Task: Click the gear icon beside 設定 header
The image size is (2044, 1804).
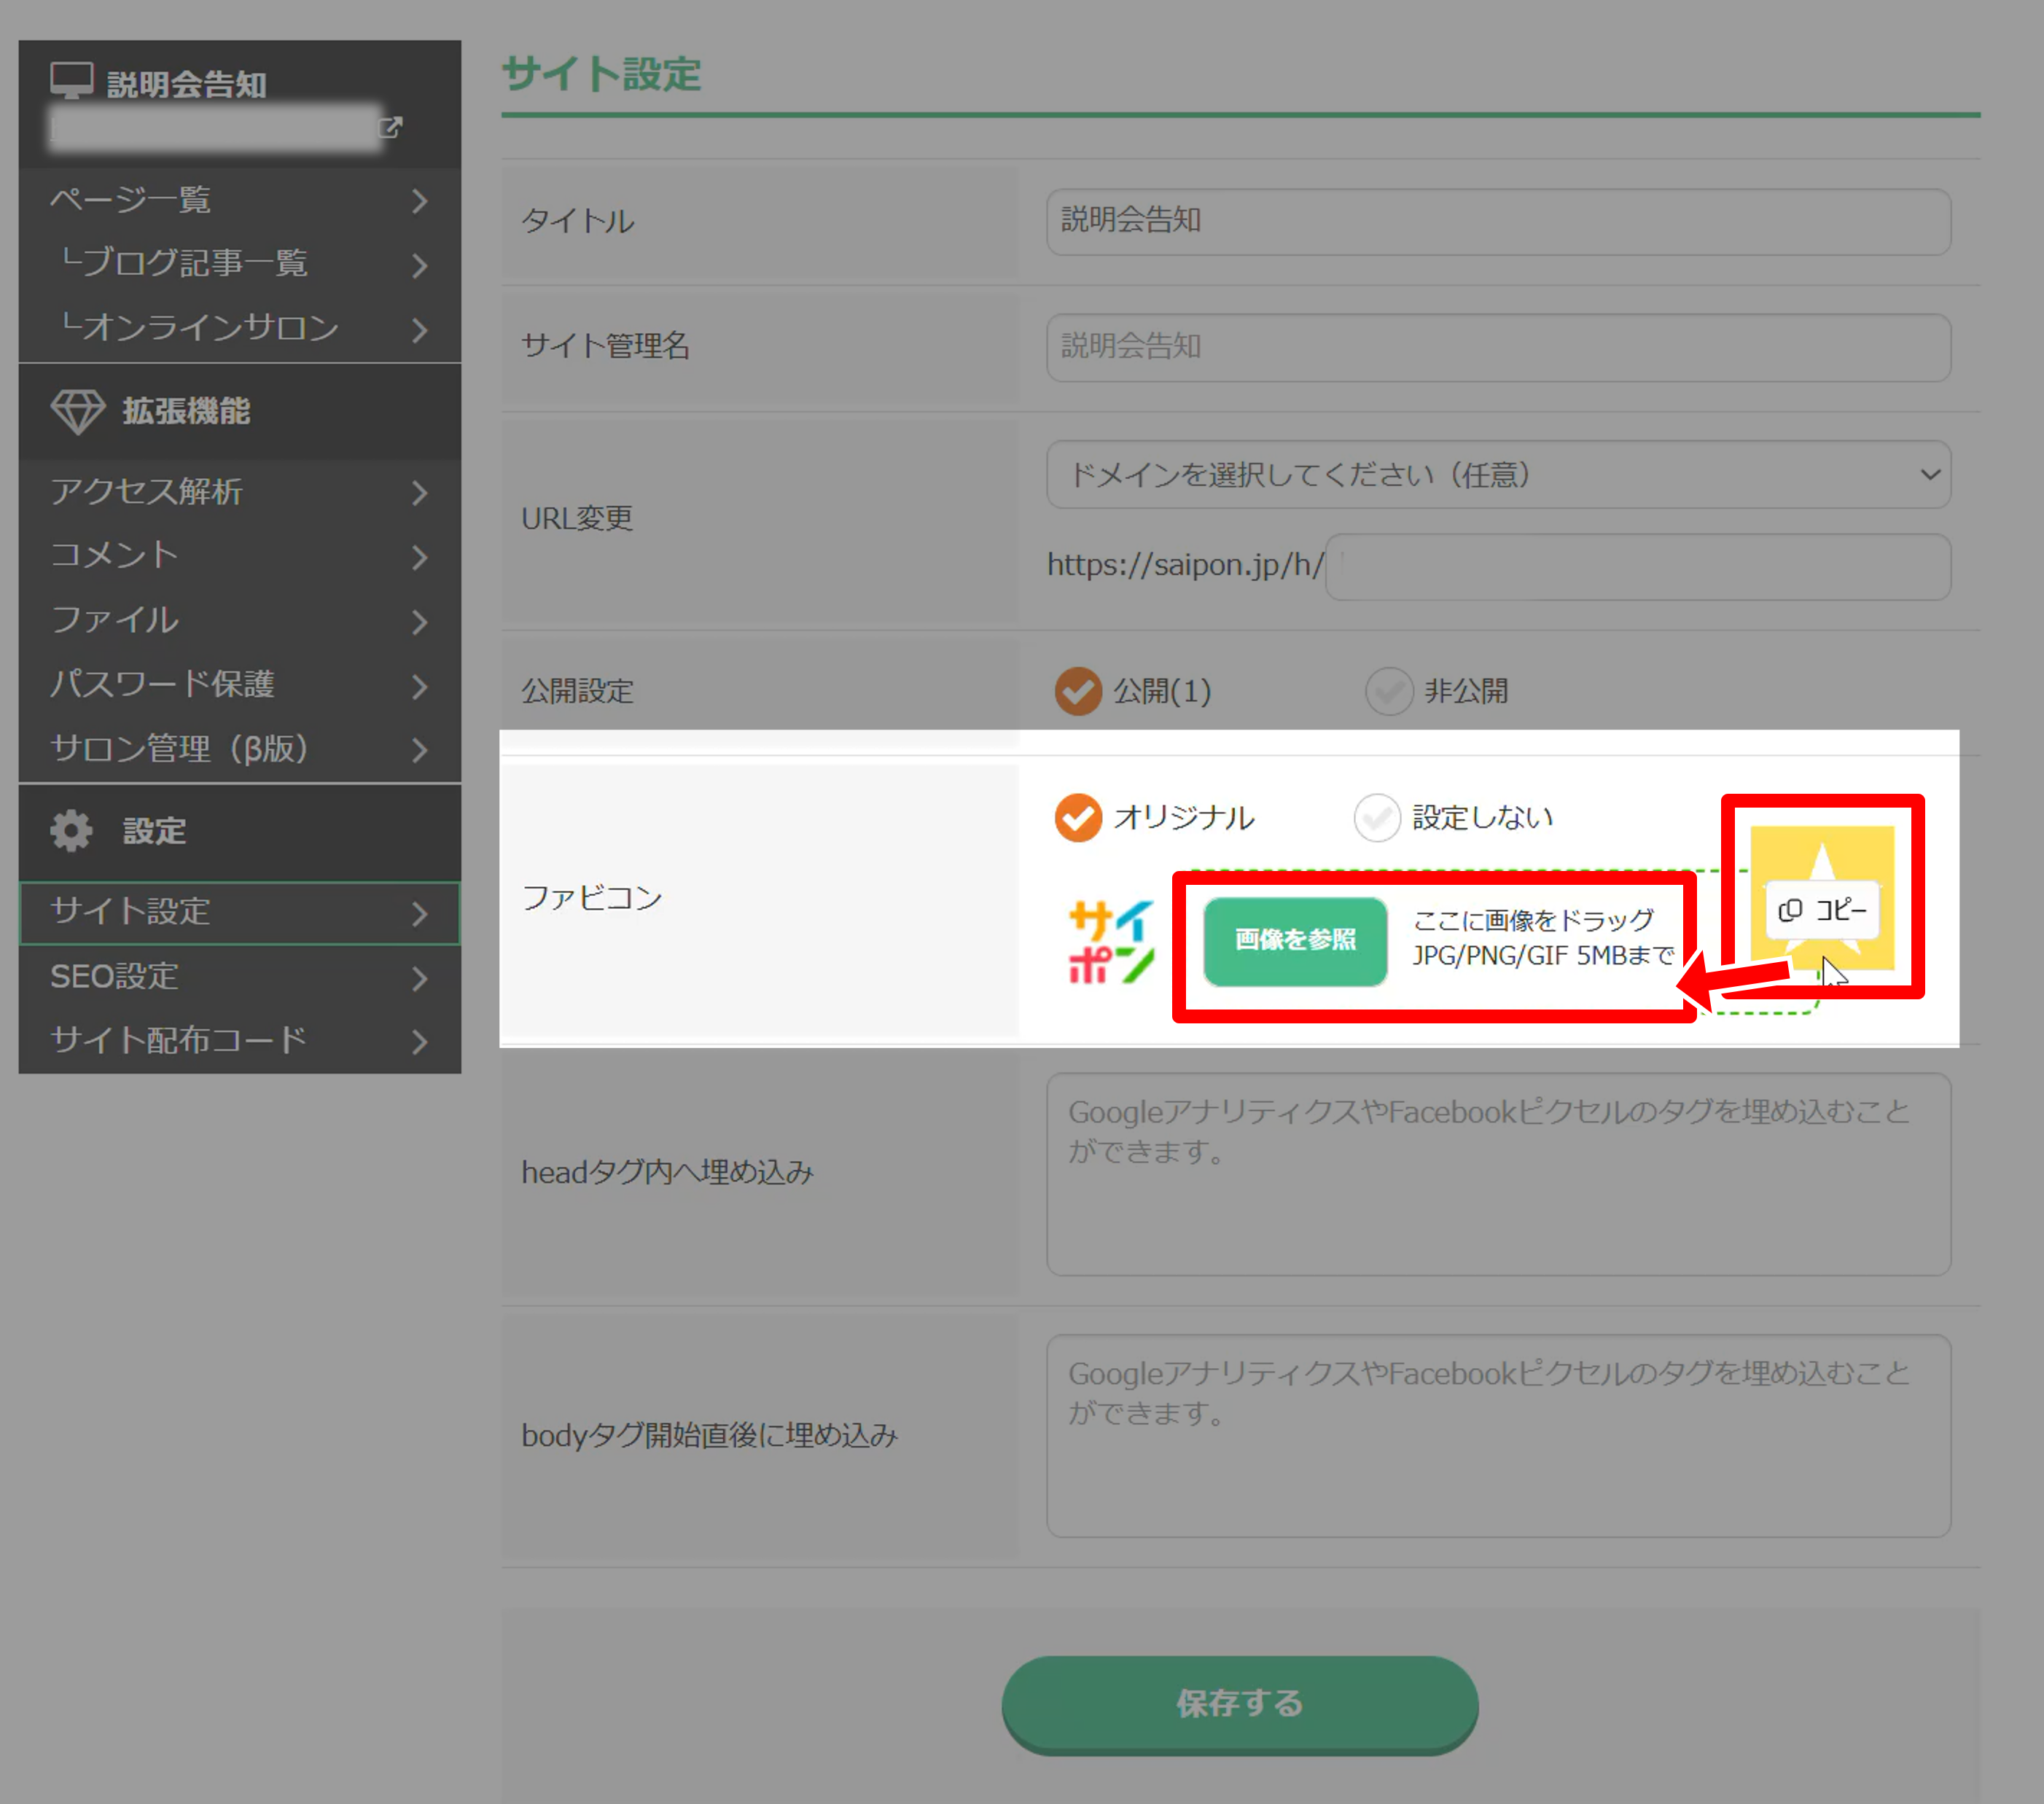Action: 71,830
